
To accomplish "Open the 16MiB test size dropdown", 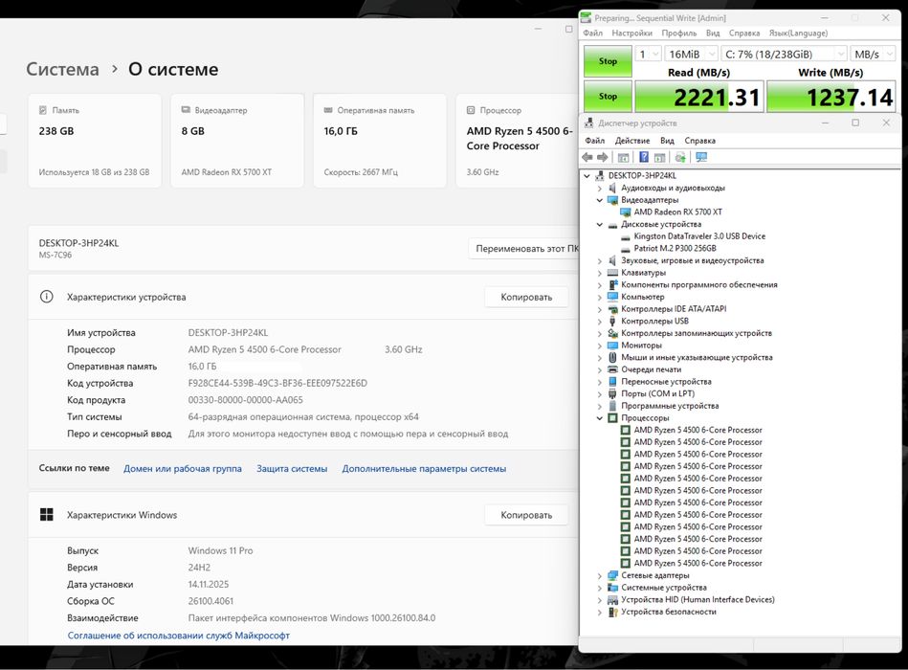I will coord(692,54).
